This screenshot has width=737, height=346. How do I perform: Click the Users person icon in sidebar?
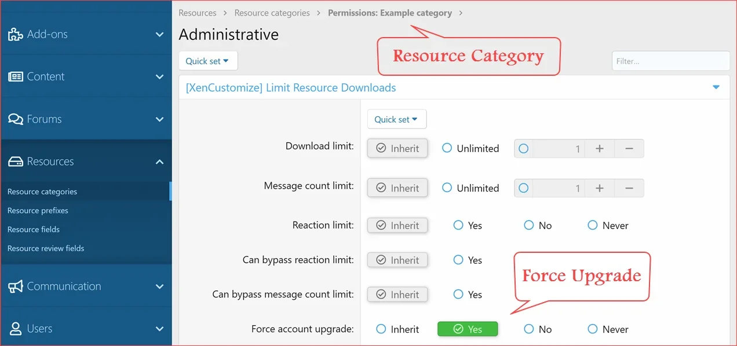tap(15, 329)
